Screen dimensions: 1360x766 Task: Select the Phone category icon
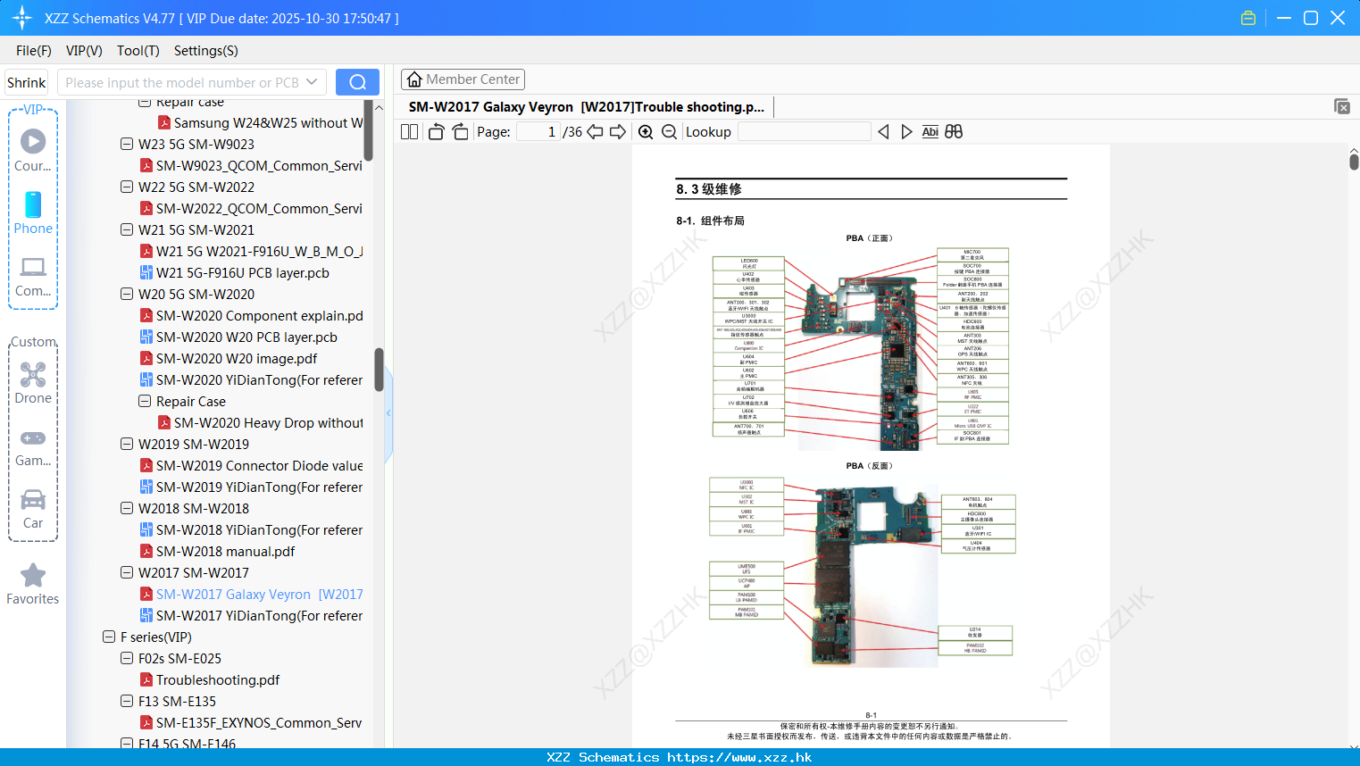pos(33,212)
